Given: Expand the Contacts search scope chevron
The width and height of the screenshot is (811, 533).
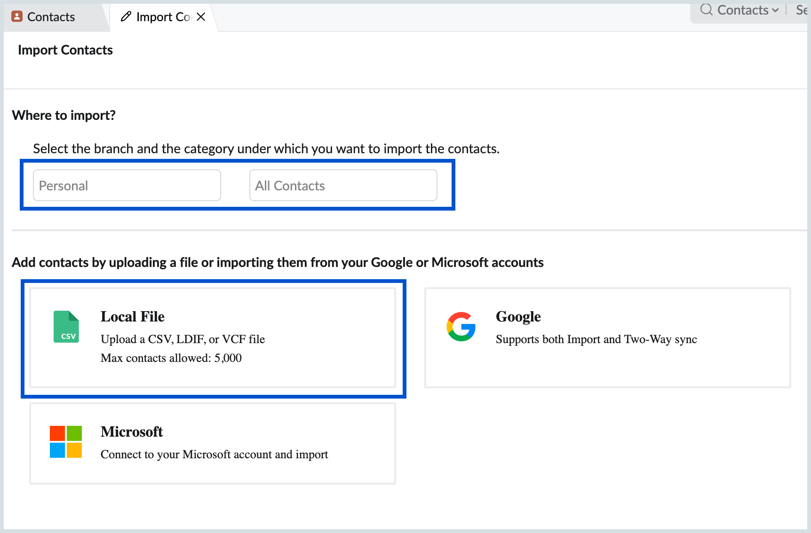Looking at the screenshot, I should (775, 10).
